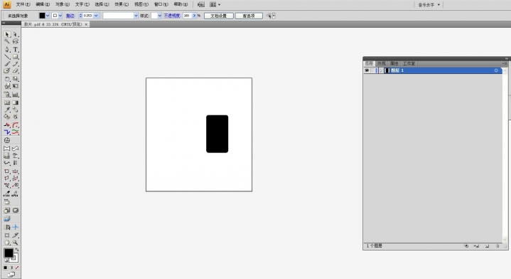Click the target circle on 图层 1
This screenshot has height=279, width=511.
(496, 70)
